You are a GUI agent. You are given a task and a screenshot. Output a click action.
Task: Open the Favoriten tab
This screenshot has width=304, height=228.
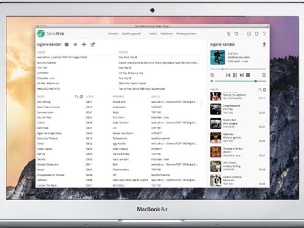[113, 34]
